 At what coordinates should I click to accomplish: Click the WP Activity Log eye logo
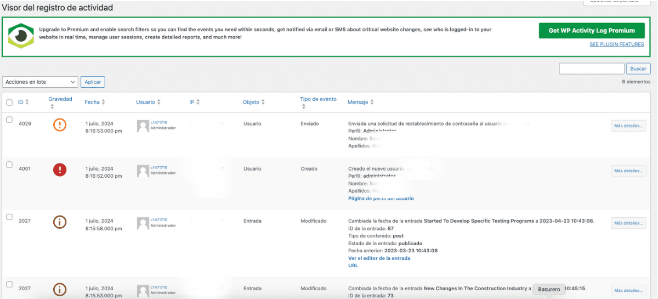click(x=21, y=36)
